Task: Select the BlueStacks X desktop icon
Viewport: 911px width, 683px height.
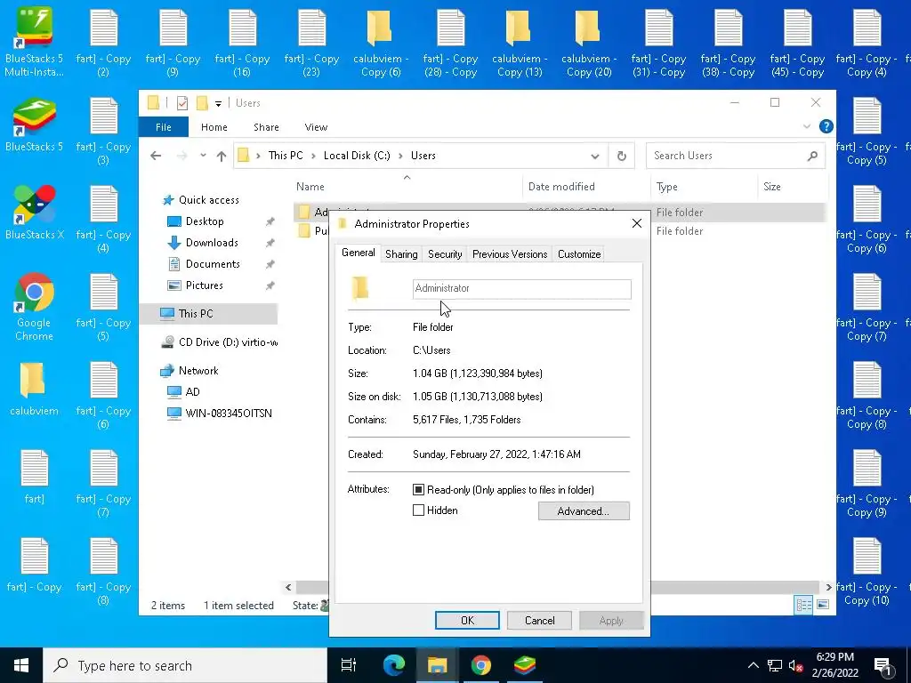Action: [x=34, y=213]
